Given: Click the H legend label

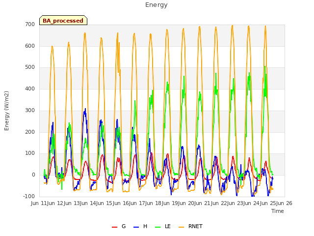Looking at the screenshot, I should tap(145, 226).
